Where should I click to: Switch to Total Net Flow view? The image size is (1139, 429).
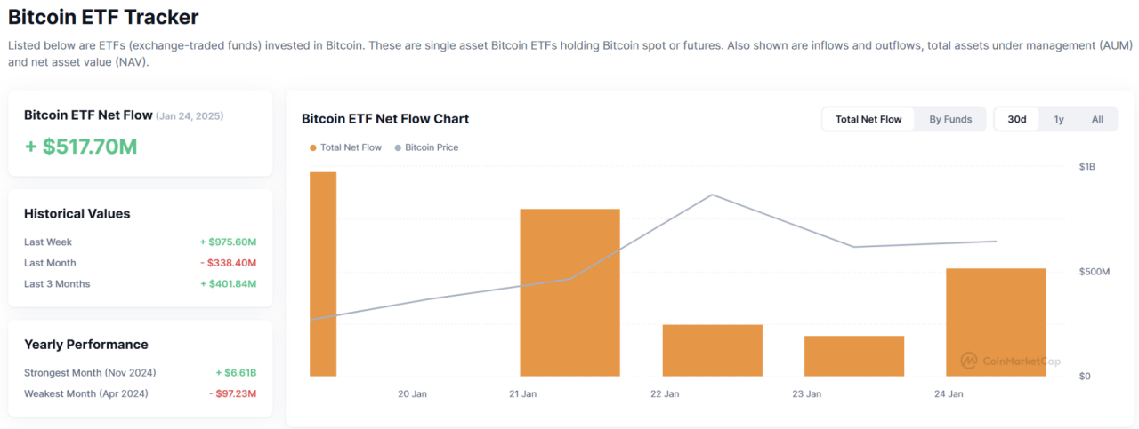click(x=868, y=119)
